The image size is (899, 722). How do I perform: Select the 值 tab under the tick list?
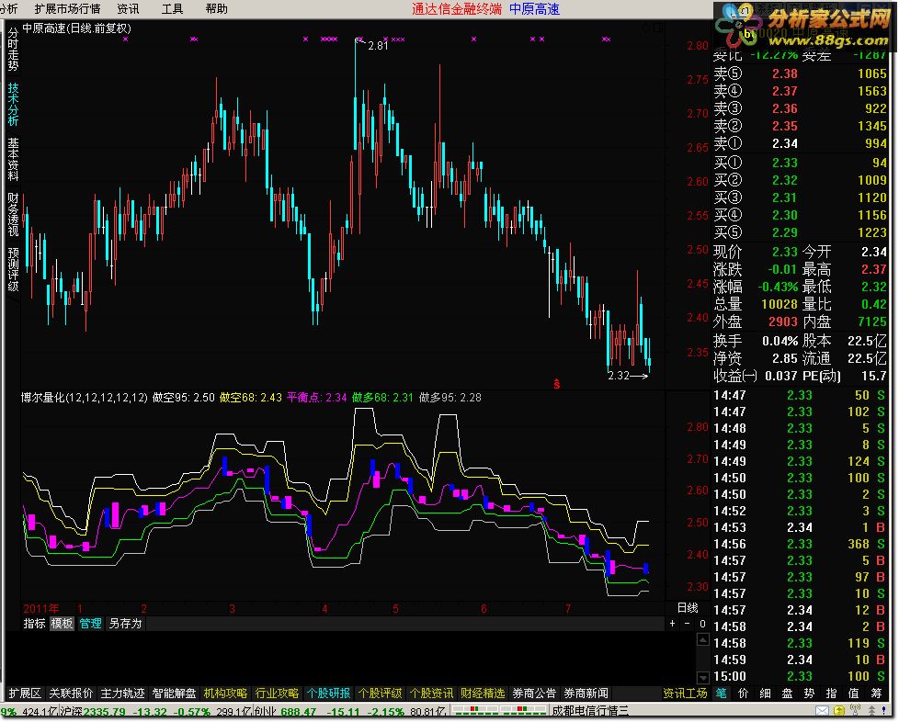[854, 694]
